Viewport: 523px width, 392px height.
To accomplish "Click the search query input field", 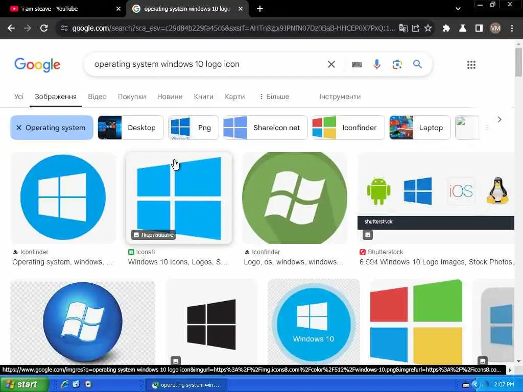I will pos(207,64).
